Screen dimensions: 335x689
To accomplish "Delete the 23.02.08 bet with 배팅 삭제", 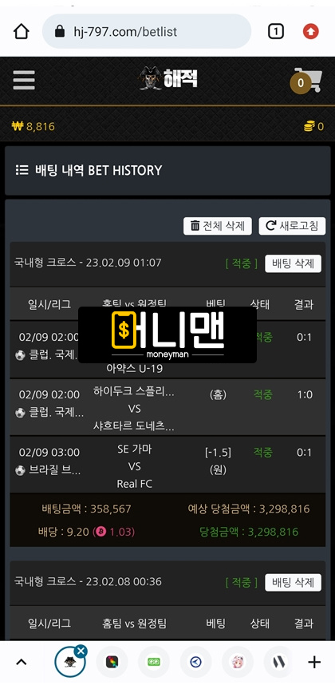I will [x=293, y=583].
